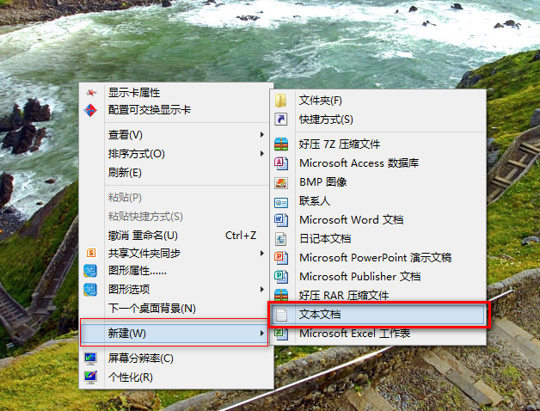
Task: Select 刷新(E) to refresh desktop
Action: coord(175,173)
